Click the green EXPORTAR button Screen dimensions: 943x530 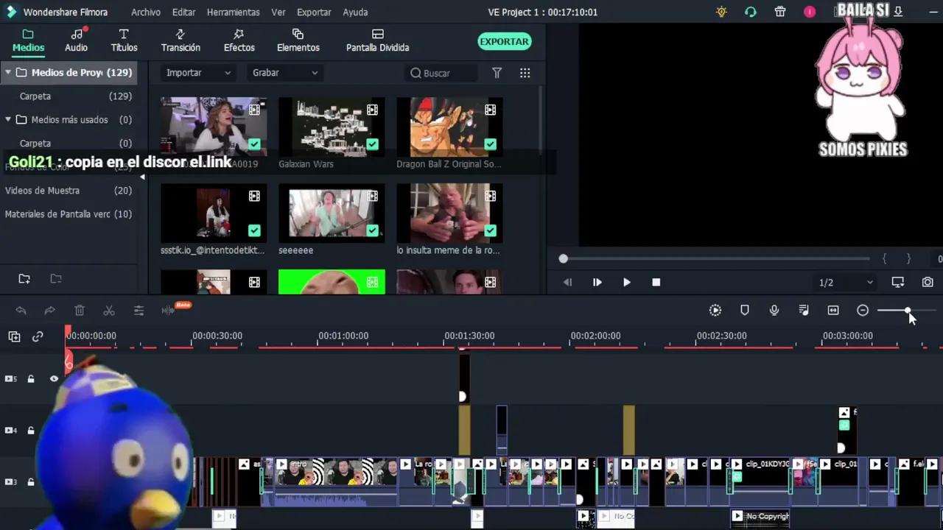[504, 41]
